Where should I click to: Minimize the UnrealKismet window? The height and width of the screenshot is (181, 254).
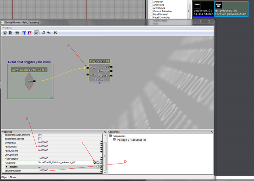tap(196, 22)
